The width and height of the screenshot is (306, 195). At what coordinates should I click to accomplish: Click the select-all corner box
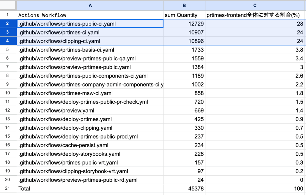click(x=8, y=5)
